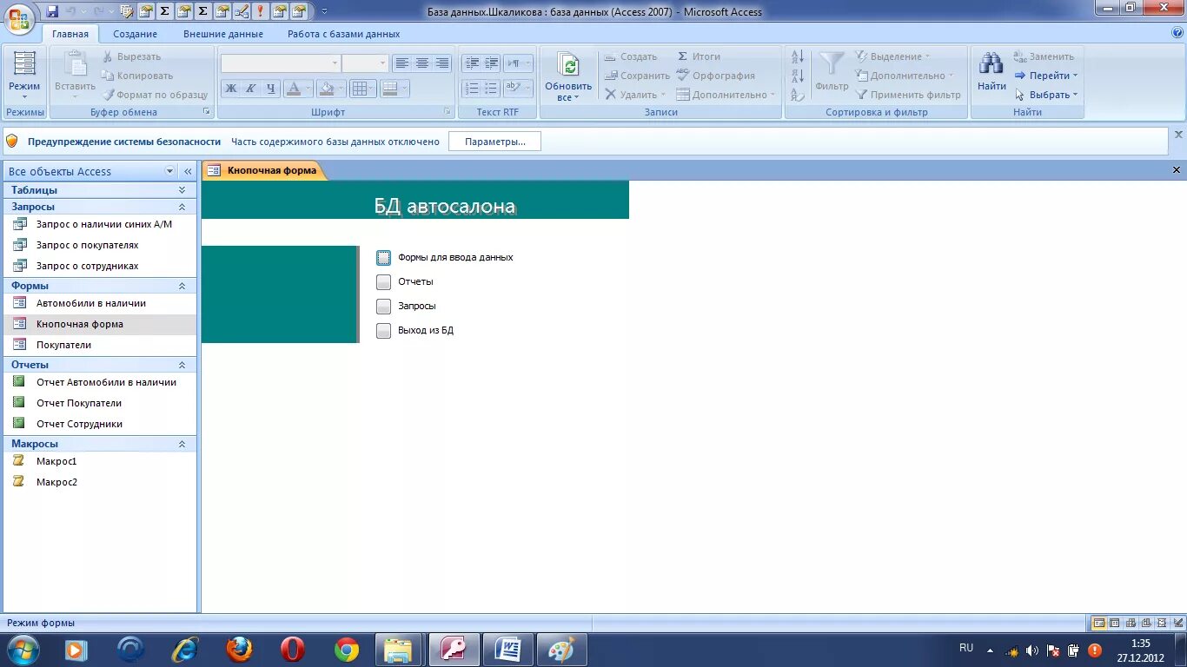Open Отчет Сотрудники report
The height and width of the screenshot is (667, 1187).
(x=79, y=424)
